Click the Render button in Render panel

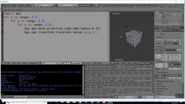(x=159, y=40)
